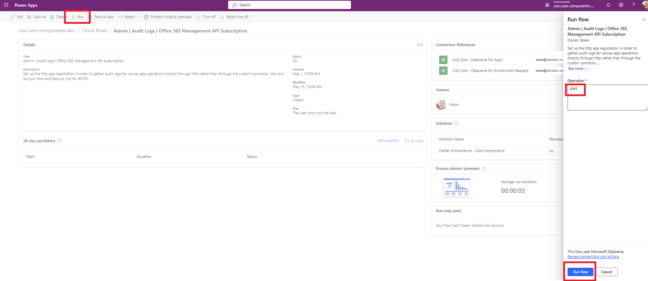Focus the Operation text field
The width and height of the screenshot is (648, 281).
608,98
